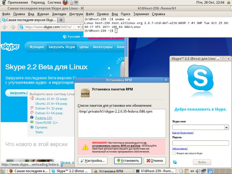This screenshot has height=174, width=232.
Task: Click the Пароль input field
Action: tap(201, 143)
